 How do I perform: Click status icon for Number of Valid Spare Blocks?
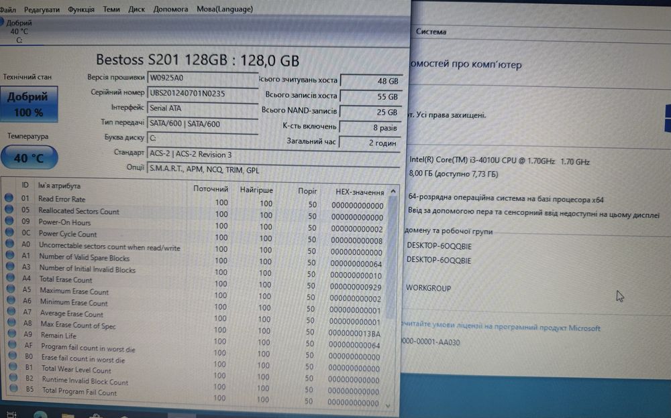[10, 255]
